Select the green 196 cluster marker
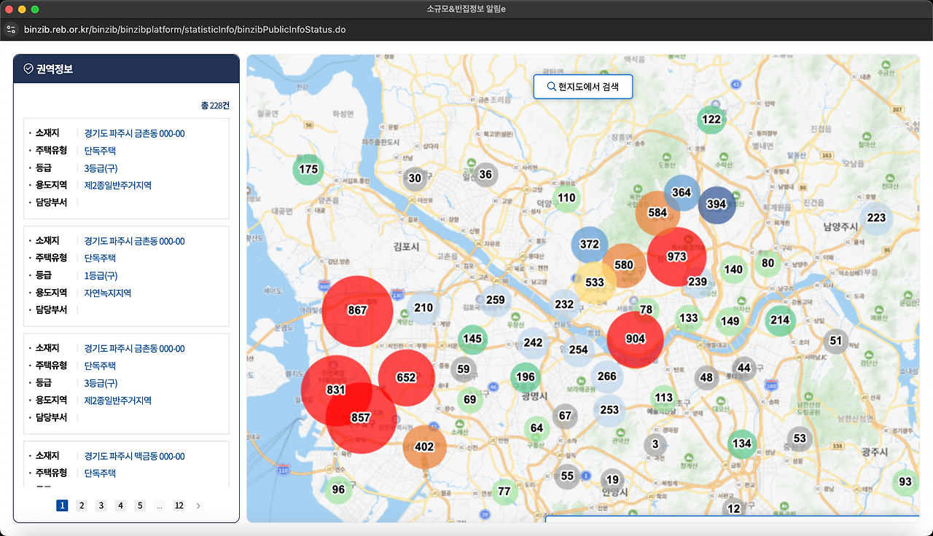The image size is (933, 536). (526, 377)
